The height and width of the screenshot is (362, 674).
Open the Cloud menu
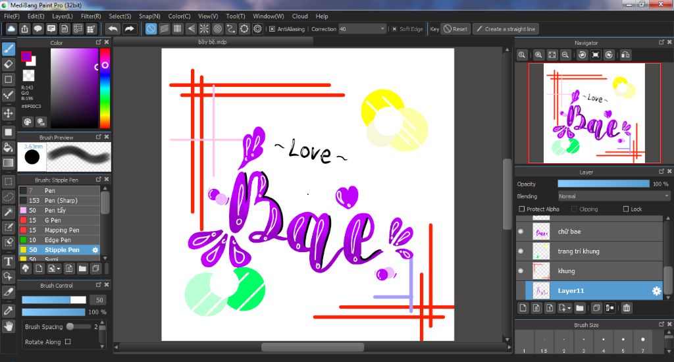pyautogui.click(x=299, y=16)
